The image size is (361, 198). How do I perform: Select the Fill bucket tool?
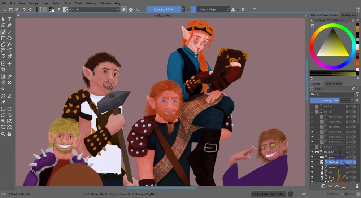pyautogui.click(x=3, y=89)
